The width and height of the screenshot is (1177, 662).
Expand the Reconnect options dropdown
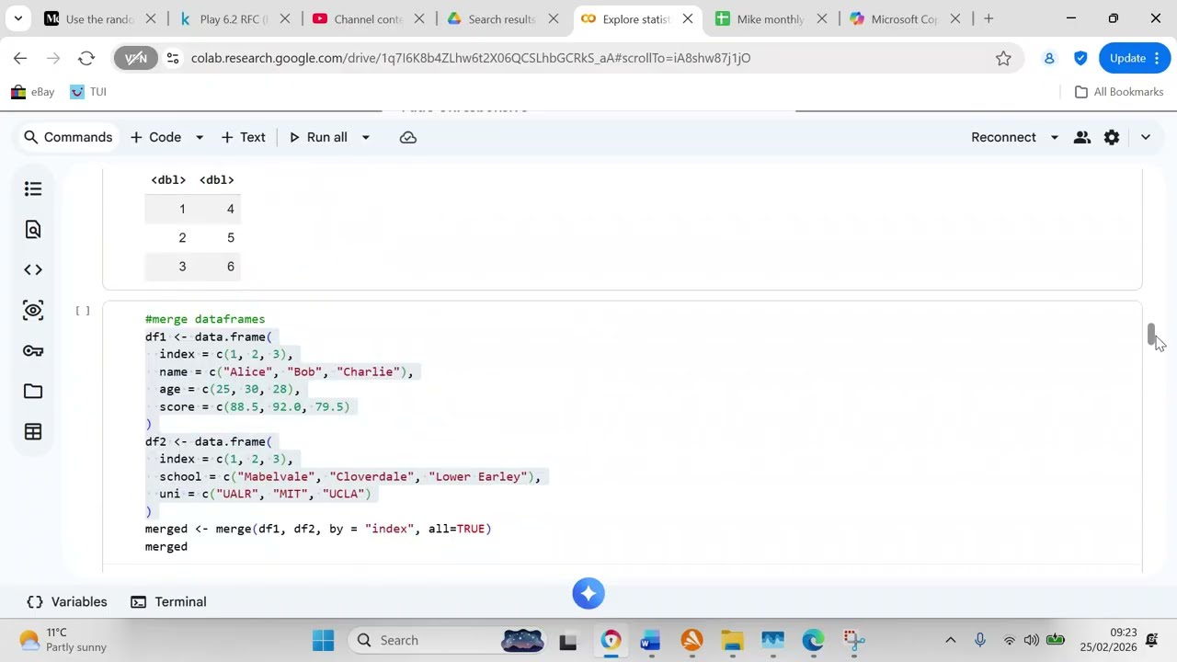[x=1054, y=137]
